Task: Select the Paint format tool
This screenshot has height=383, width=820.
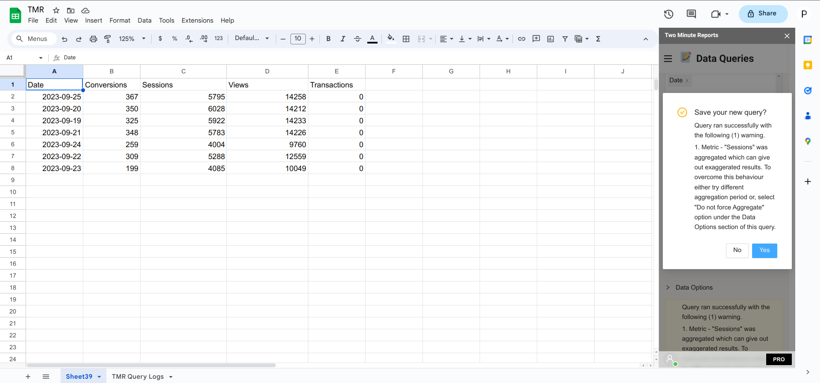Action: 108,39
